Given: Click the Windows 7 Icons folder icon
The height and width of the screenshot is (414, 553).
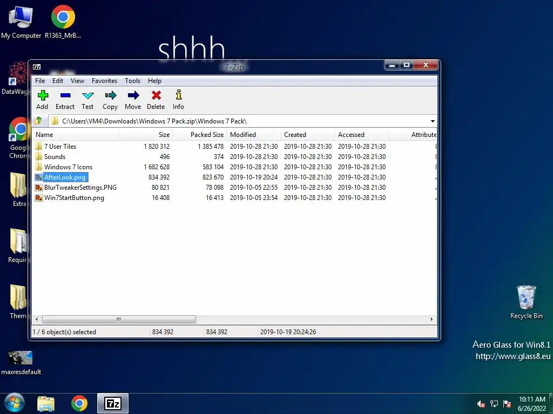Looking at the screenshot, I should tap(39, 167).
